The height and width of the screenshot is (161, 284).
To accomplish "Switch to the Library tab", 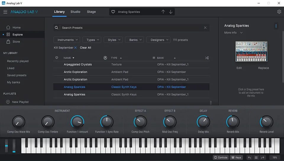I will point(59,12).
